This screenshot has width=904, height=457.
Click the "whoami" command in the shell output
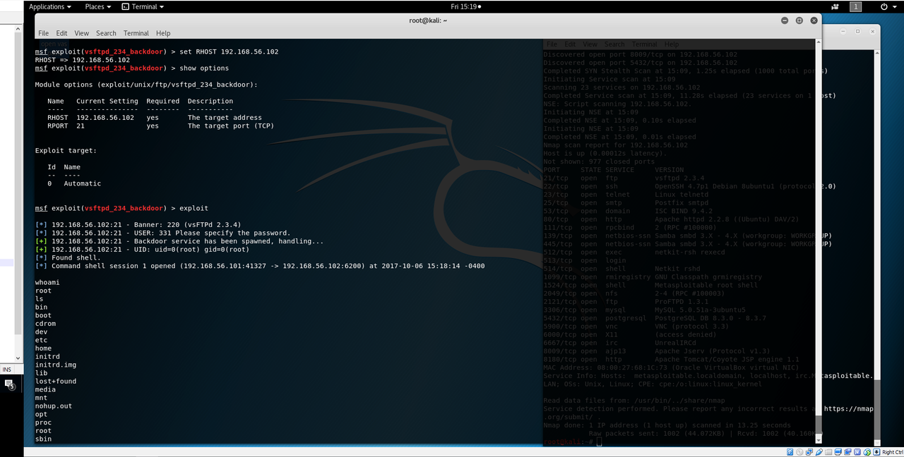click(47, 283)
